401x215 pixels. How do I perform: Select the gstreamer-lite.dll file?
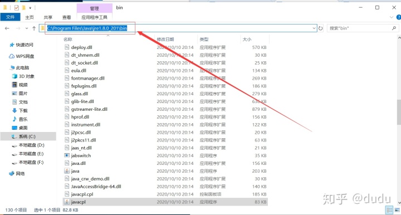(89, 109)
